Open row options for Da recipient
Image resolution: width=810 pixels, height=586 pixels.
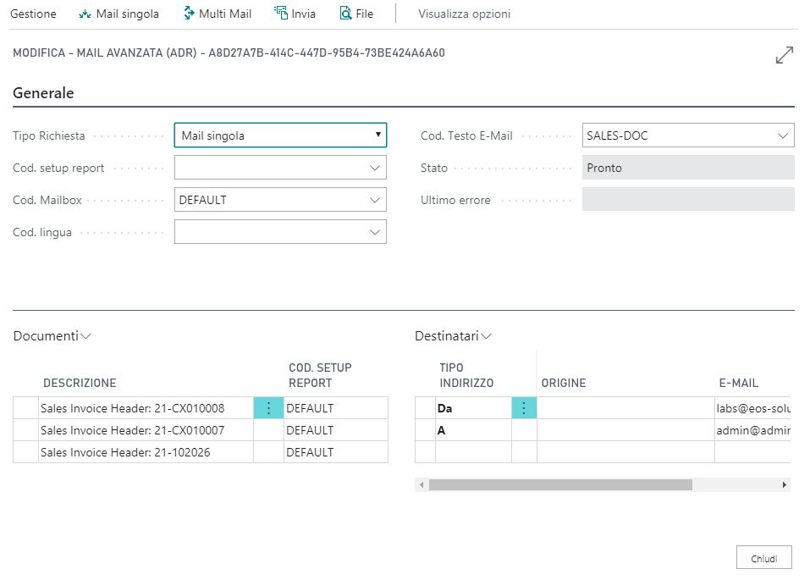(524, 408)
